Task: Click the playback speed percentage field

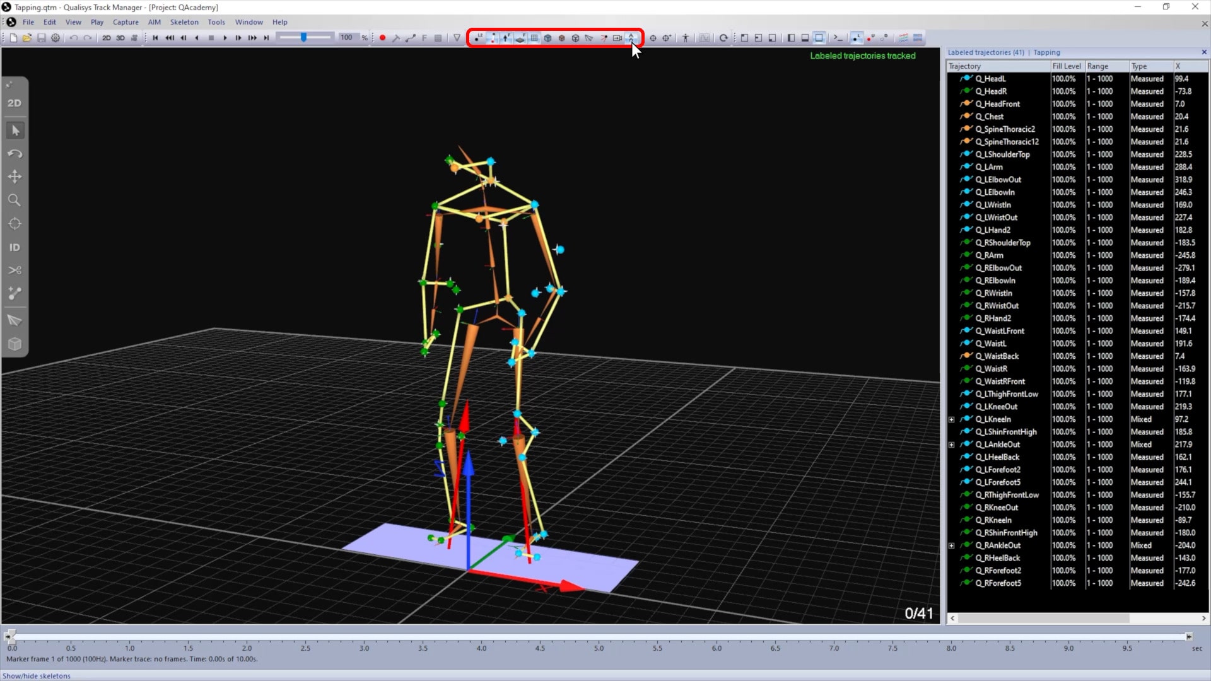Action: pyautogui.click(x=348, y=38)
